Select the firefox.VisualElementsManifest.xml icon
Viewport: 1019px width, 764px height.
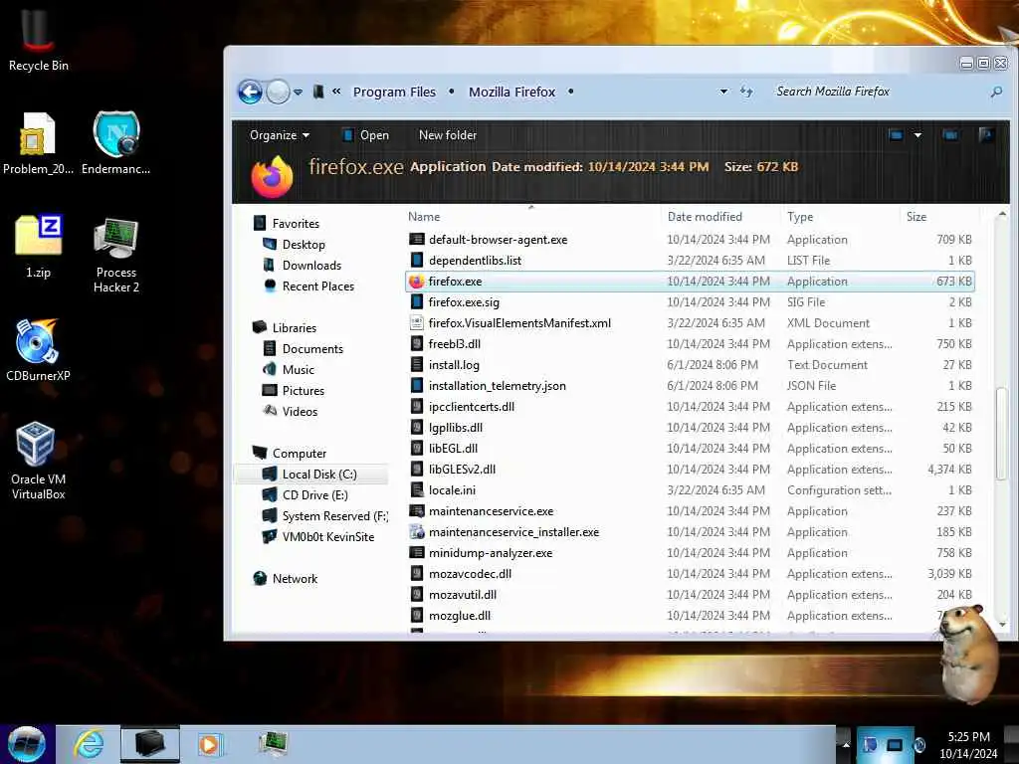(417, 323)
